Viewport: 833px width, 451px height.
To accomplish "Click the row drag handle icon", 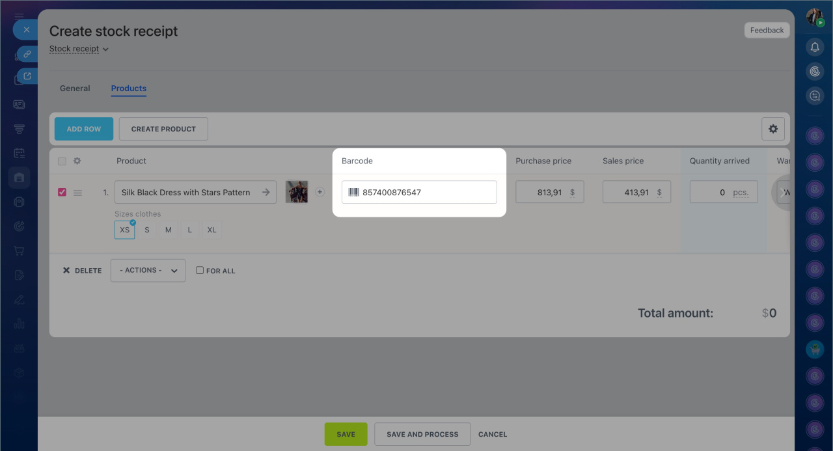I will pos(77,193).
